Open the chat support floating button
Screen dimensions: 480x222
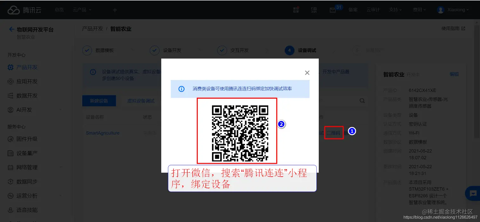click(x=473, y=194)
